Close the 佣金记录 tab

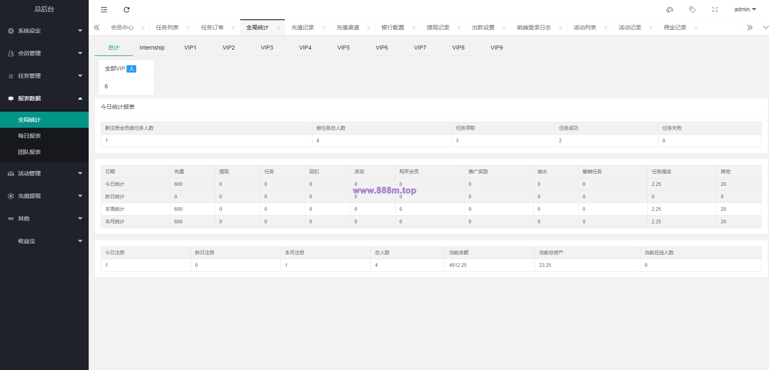(696, 27)
